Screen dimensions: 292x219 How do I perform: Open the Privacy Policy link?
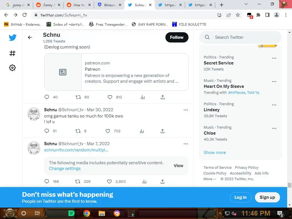247,168
